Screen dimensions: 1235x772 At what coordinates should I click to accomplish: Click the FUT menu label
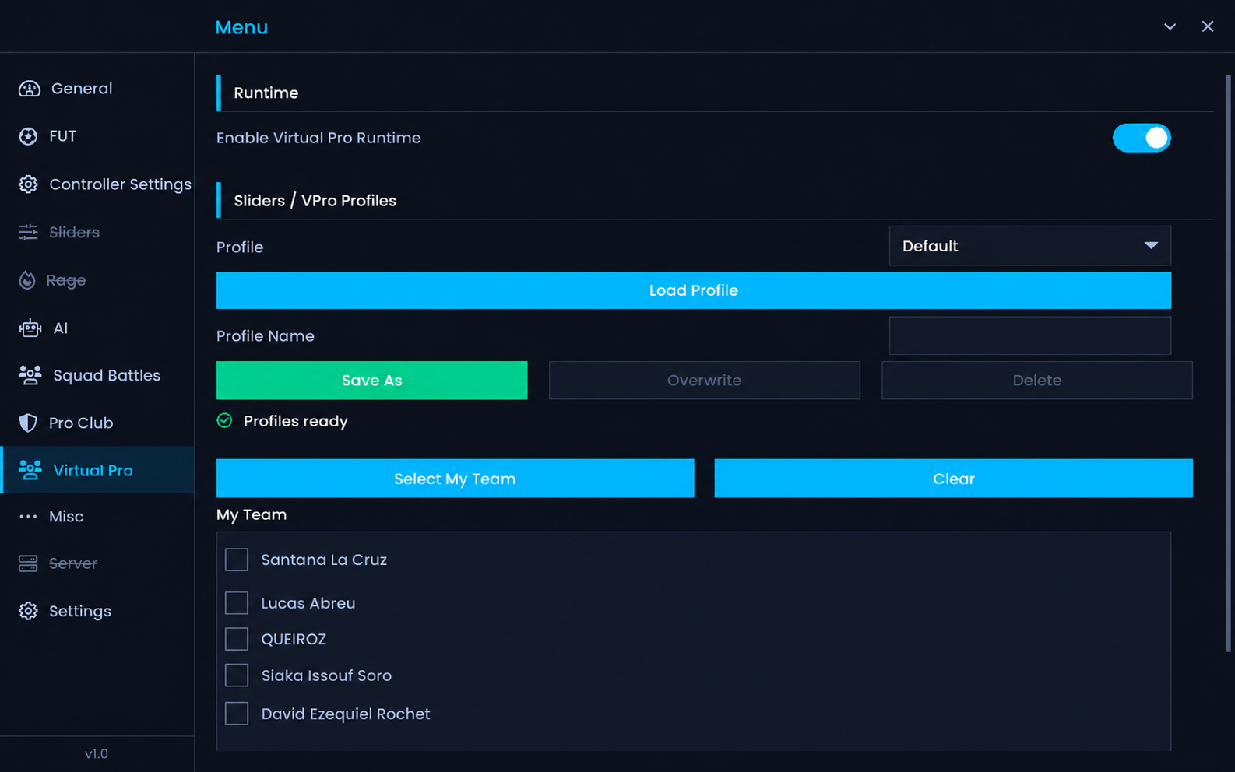coord(63,136)
